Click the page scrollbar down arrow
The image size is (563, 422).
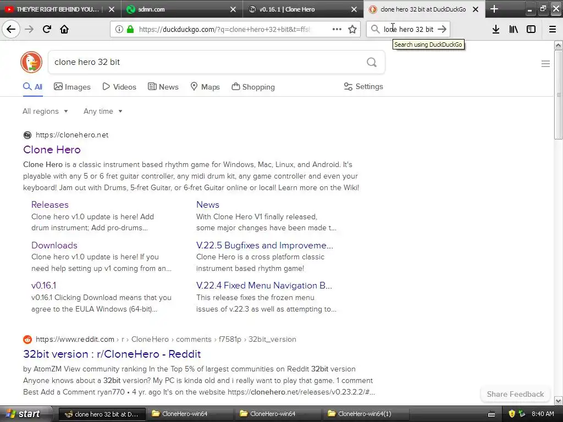pos(558,401)
